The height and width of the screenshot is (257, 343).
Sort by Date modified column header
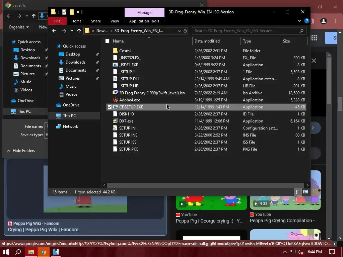point(217,41)
